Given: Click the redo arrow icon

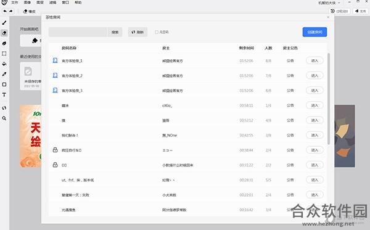Looking at the screenshot, I should click(x=11, y=11).
